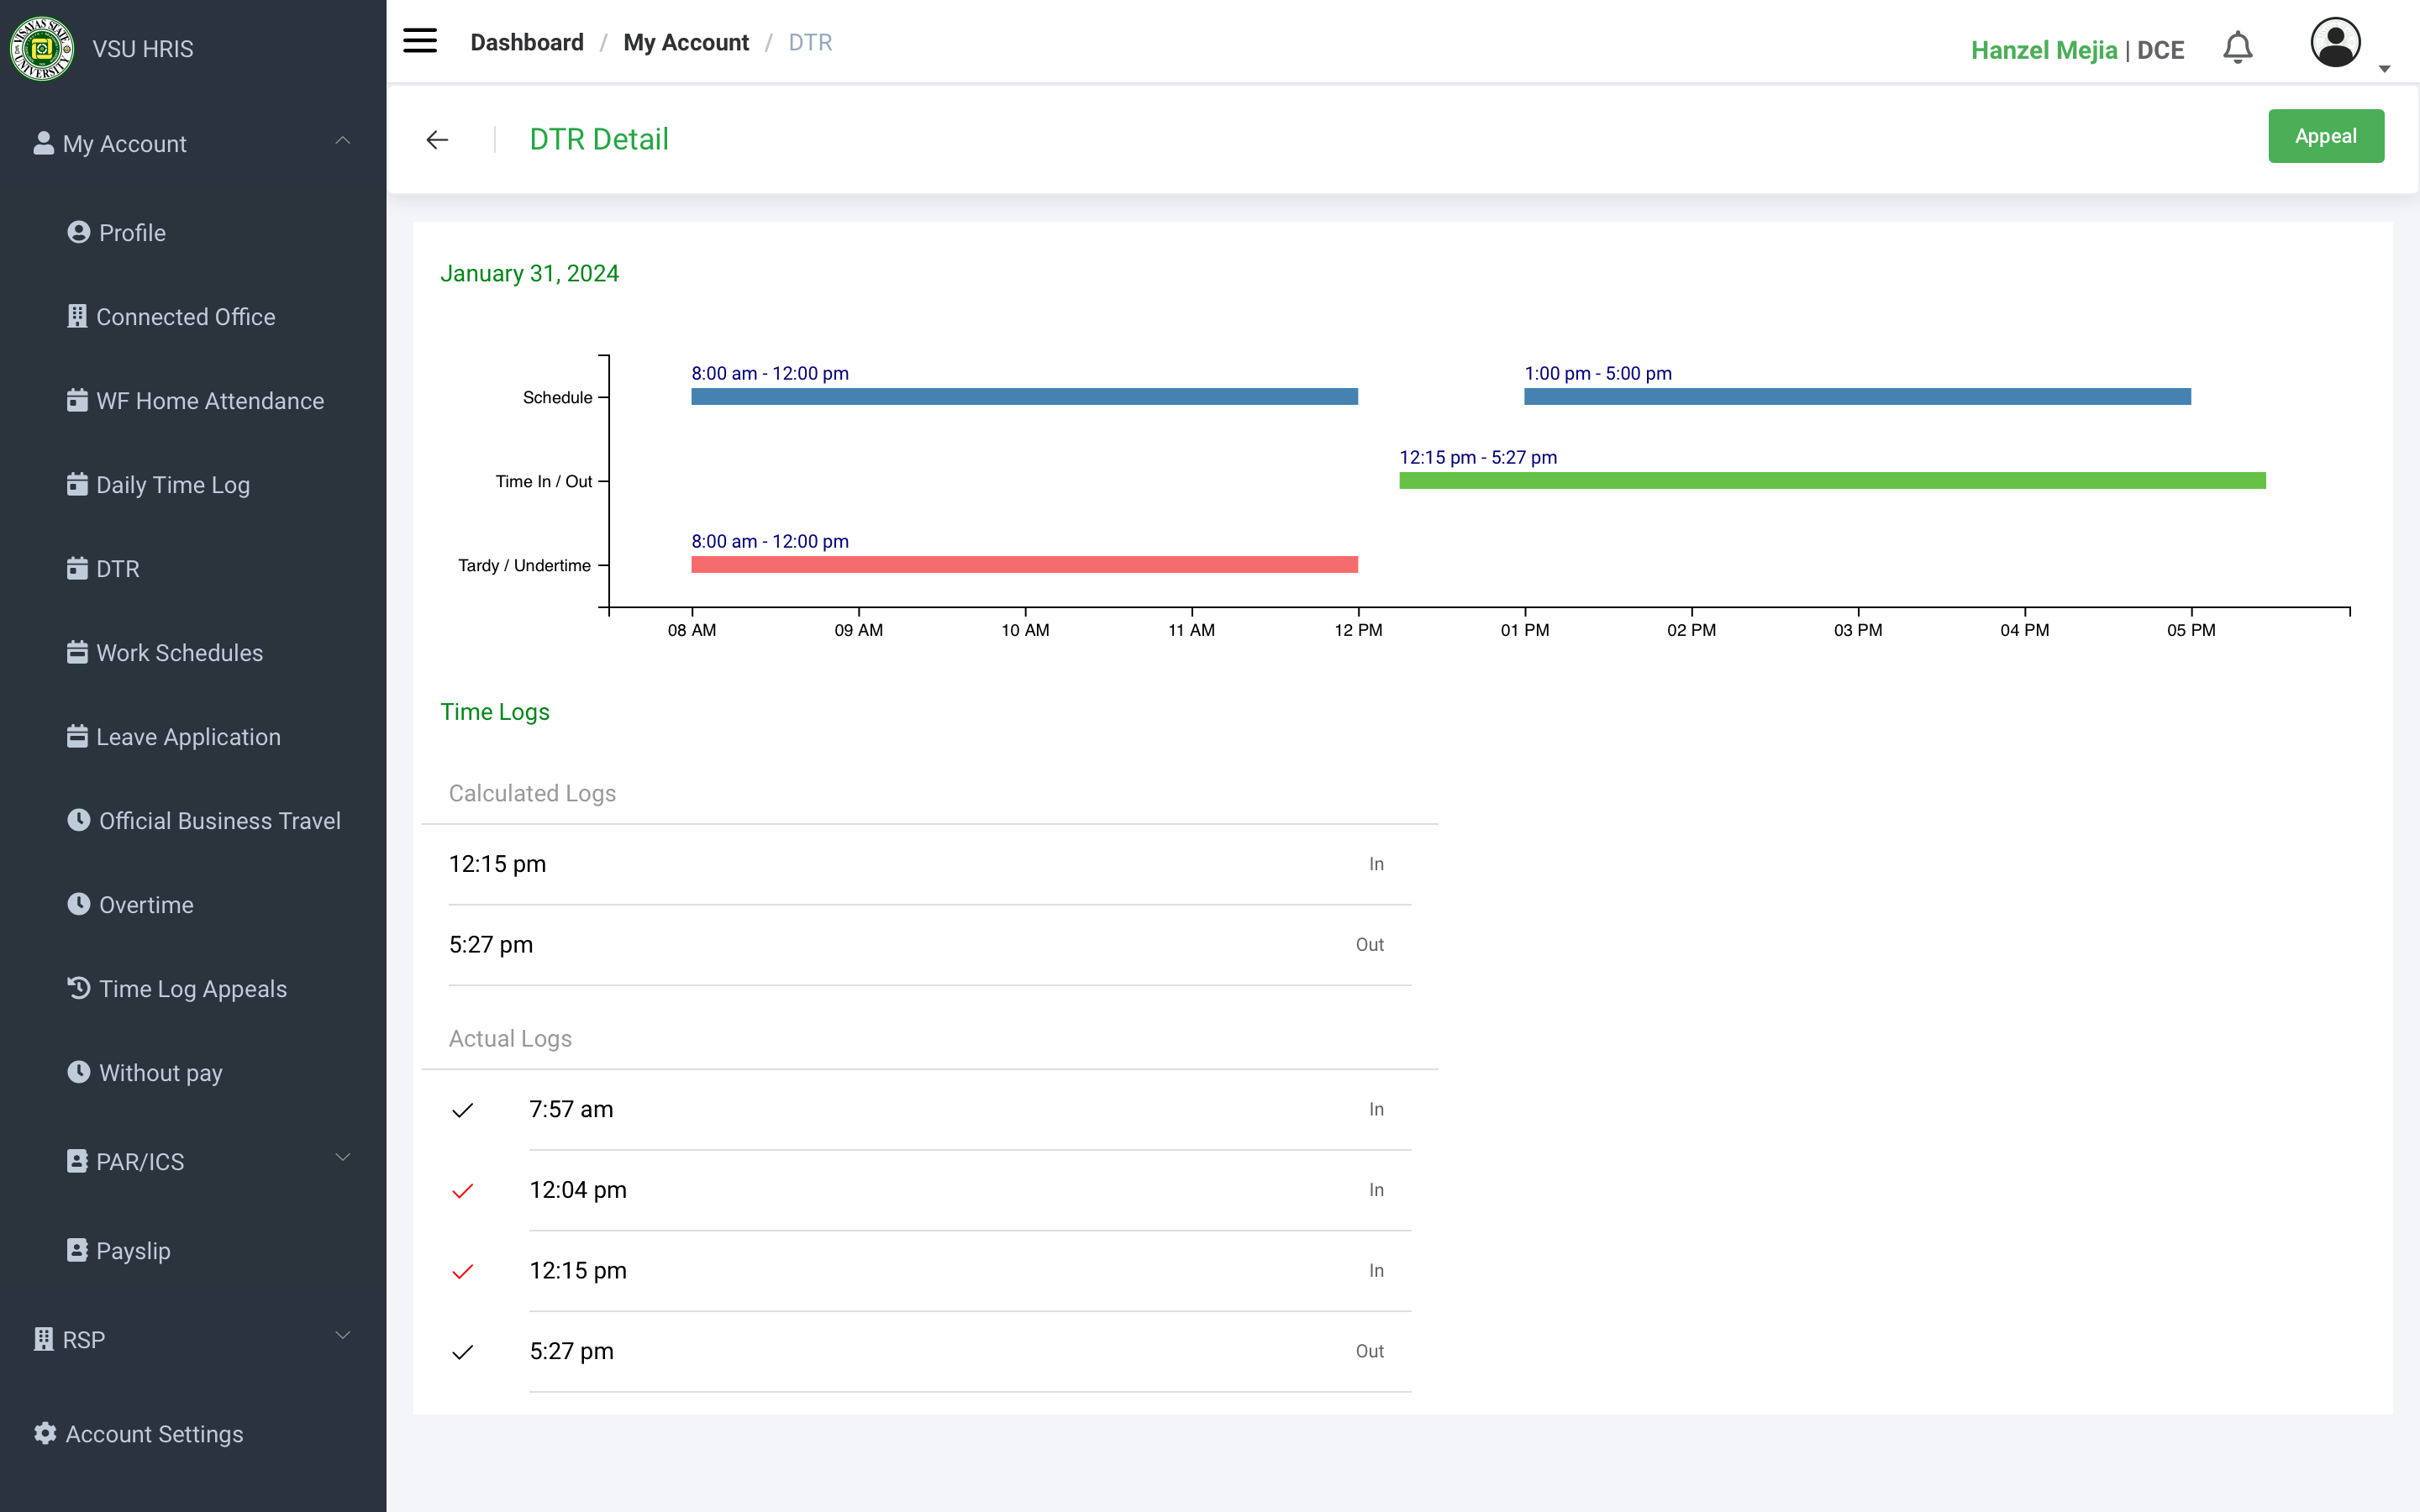This screenshot has height=1512, width=2420.
Task: Expand the PAR/ICS submenu
Action: 342,1158
